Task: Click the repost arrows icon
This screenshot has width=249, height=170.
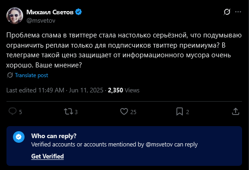Action: coord(68,111)
